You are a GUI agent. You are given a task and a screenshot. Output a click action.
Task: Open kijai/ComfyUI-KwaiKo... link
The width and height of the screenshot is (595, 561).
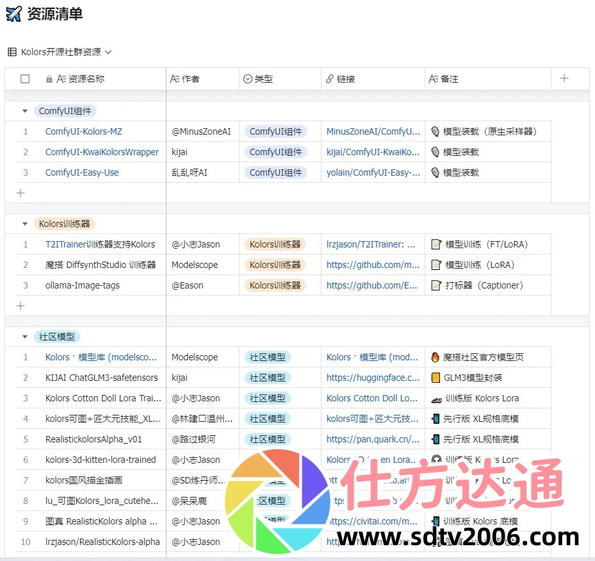click(x=373, y=152)
